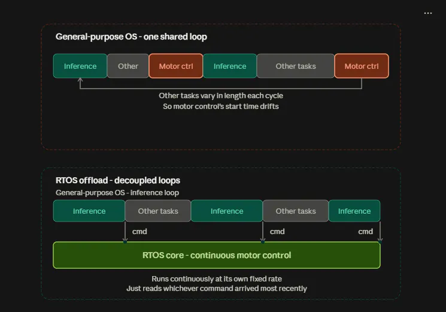This screenshot has width=446, height=312.
Task: Click the 'General-purpose OS - inference loop' subtitle
Action: 117,193
